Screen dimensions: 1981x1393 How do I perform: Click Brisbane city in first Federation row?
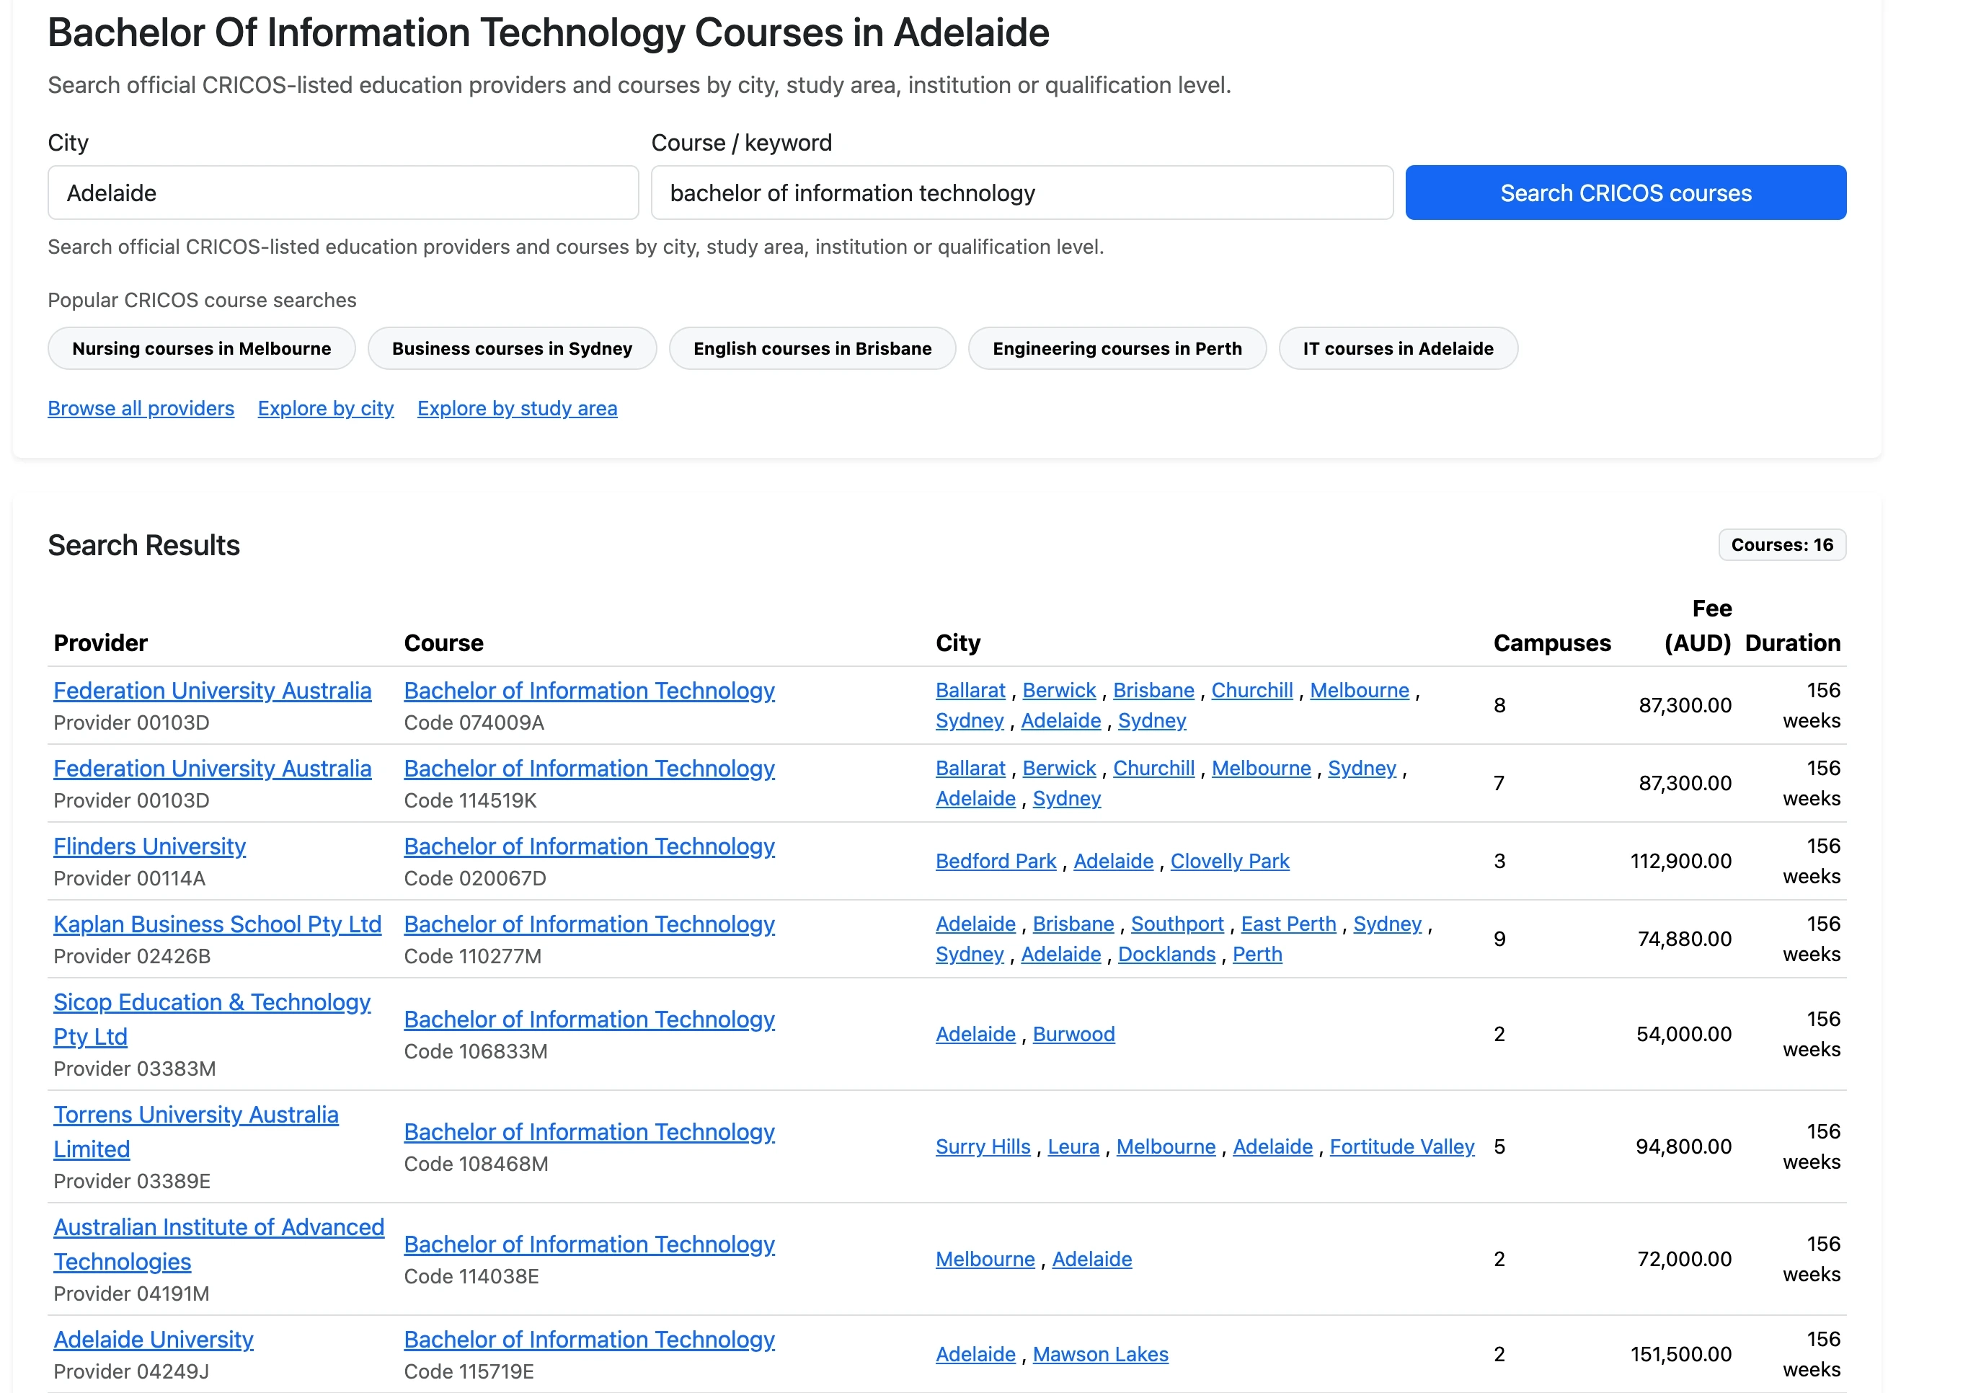click(x=1153, y=691)
